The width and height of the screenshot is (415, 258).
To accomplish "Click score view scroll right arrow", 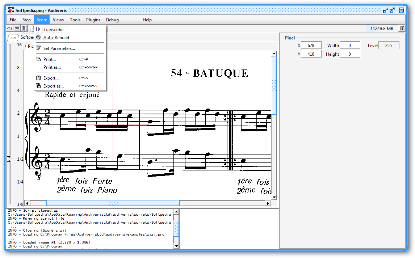I will point(268,203).
